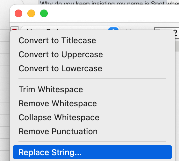Close the window with the red button

click(18, 13)
